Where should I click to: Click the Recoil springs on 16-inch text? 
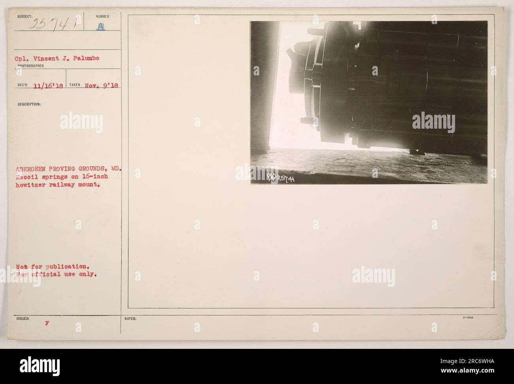(64, 176)
